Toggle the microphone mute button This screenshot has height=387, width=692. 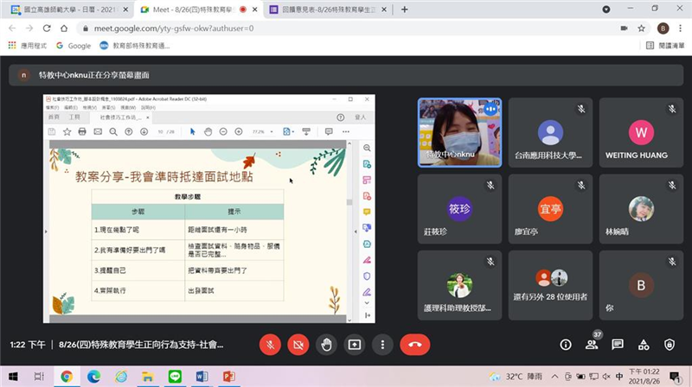click(x=270, y=344)
